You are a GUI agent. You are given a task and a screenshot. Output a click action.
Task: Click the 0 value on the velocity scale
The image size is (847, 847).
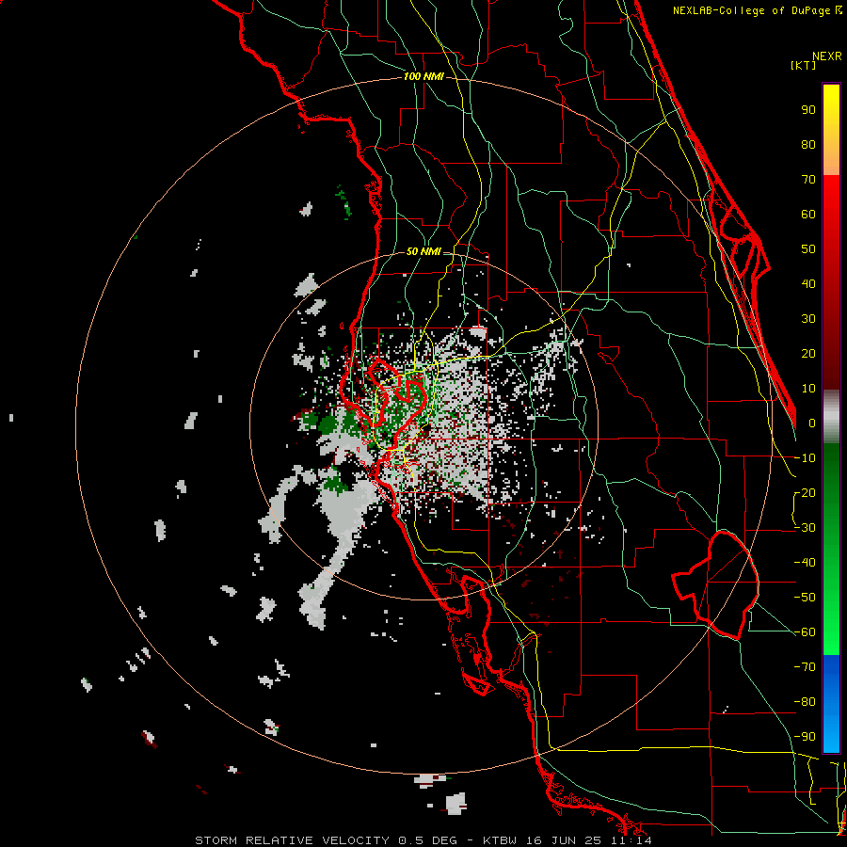tap(812, 423)
